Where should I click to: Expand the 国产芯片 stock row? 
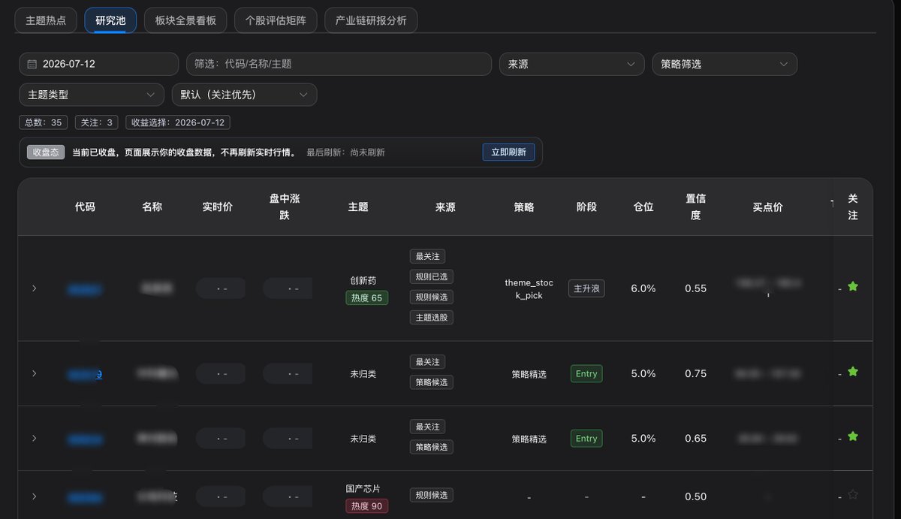pos(34,496)
